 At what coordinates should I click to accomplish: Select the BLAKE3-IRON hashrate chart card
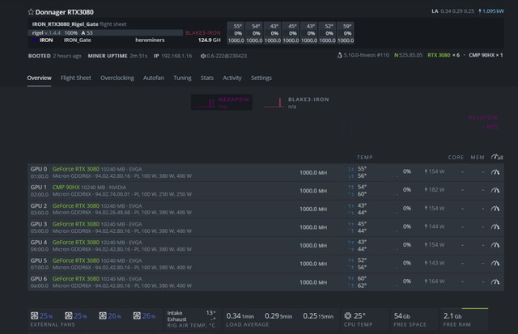(x=296, y=103)
